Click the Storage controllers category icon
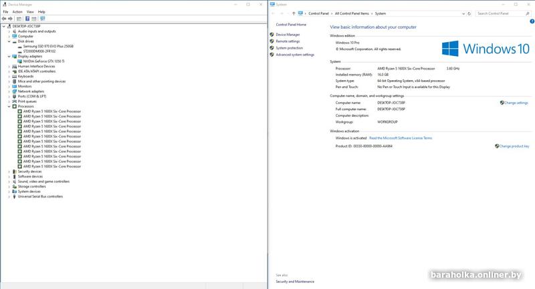The height and width of the screenshot is (289, 535). point(14,186)
